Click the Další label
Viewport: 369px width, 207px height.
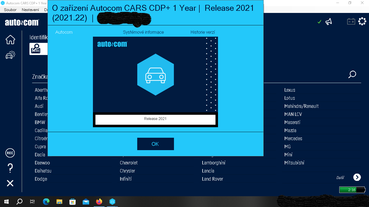(x=340, y=178)
